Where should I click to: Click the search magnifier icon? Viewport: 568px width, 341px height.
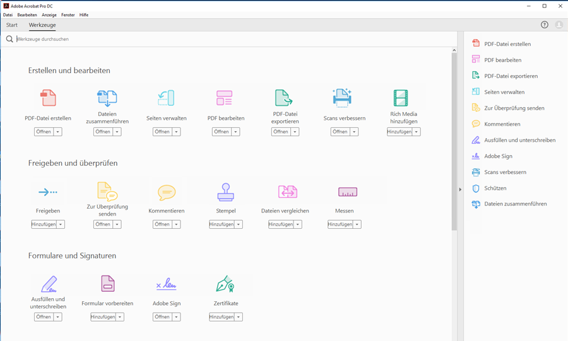(x=9, y=38)
